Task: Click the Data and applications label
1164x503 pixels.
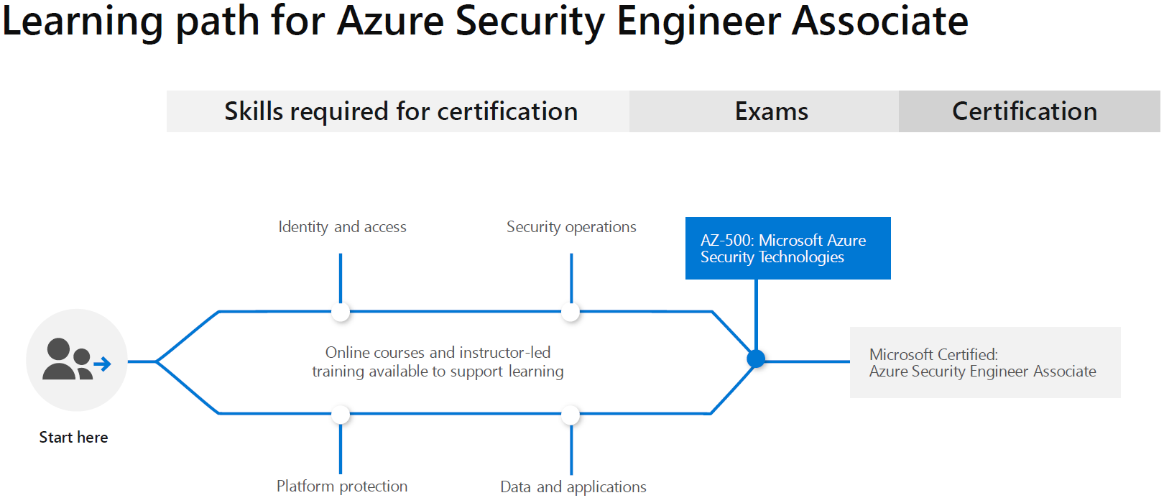Action: pyautogui.click(x=573, y=487)
